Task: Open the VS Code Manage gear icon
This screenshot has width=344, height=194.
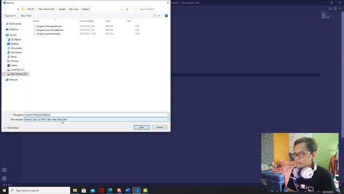Action: point(4,178)
